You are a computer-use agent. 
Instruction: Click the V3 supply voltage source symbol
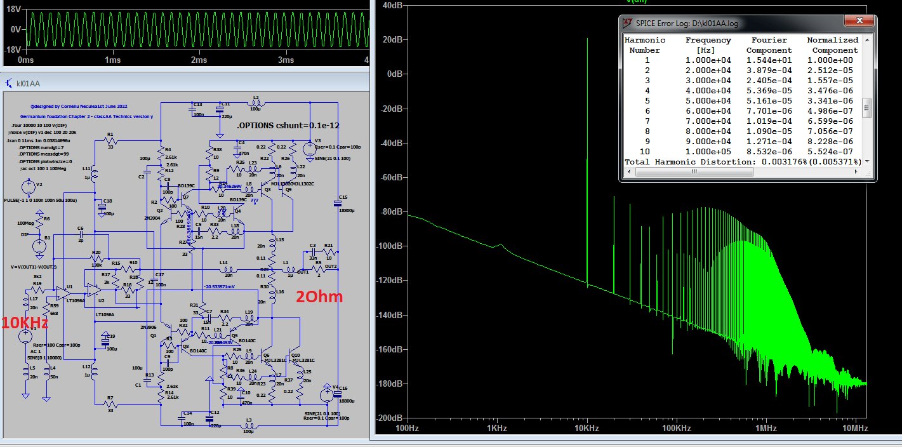pyautogui.click(x=310, y=149)
